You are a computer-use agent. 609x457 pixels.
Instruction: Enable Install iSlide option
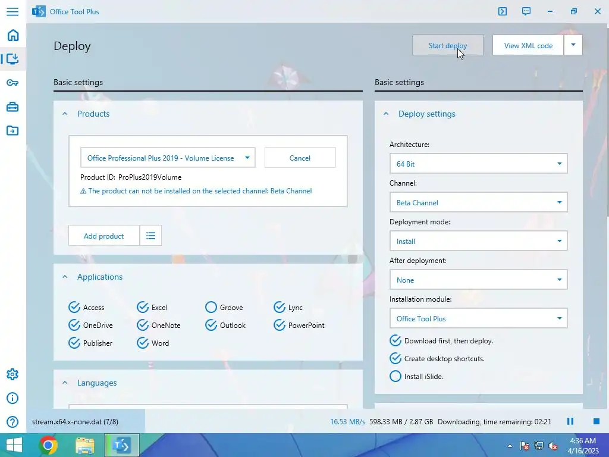pos(416,377)
